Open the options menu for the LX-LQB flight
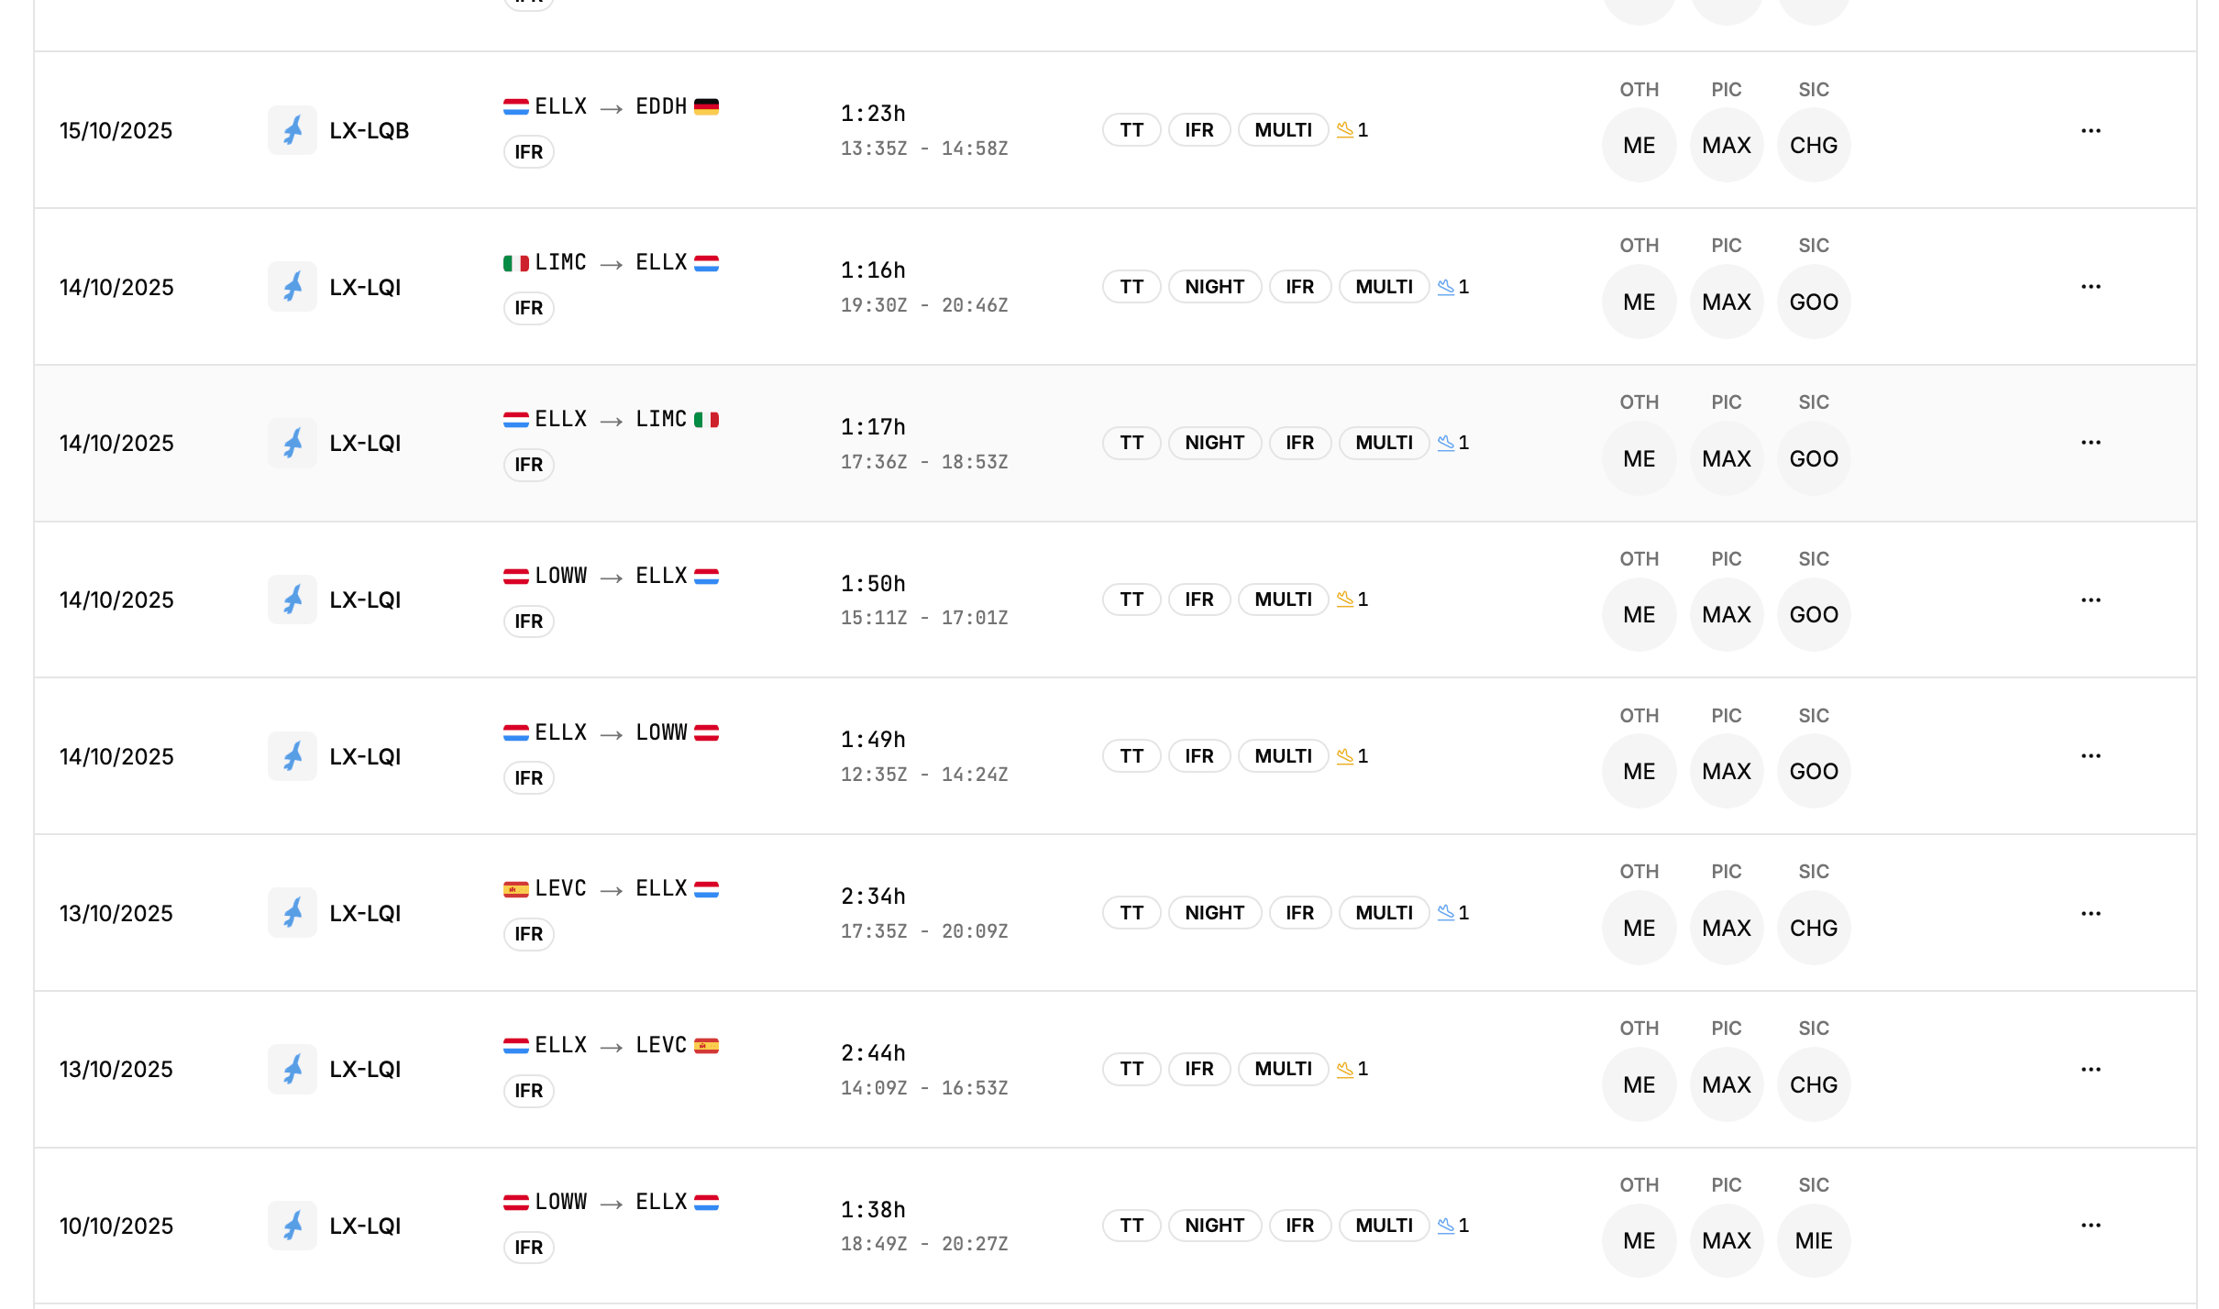 (2092, 129)
